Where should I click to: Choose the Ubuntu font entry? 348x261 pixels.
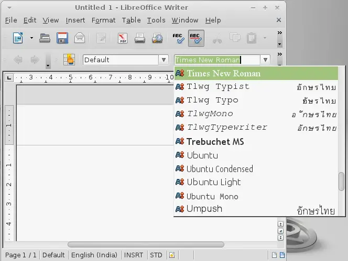(256, 155)
